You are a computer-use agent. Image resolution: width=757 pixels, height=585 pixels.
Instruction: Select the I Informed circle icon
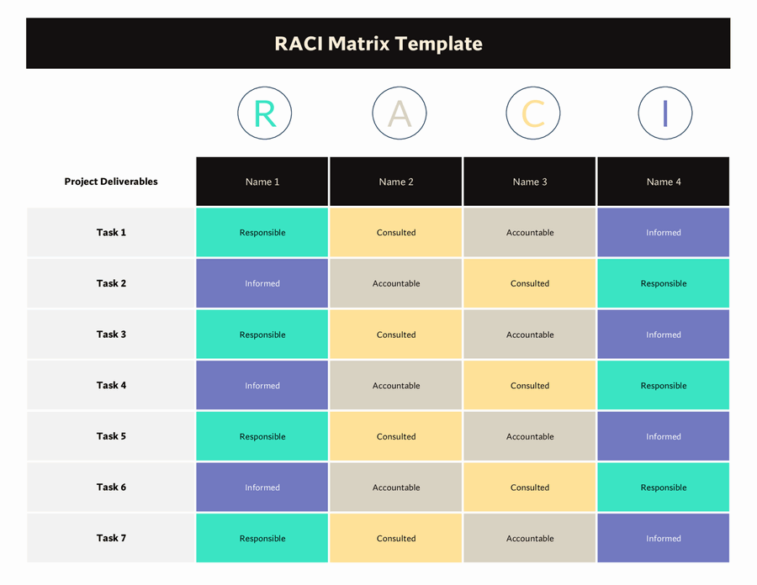pyautogui.click(x=664, y=113)
